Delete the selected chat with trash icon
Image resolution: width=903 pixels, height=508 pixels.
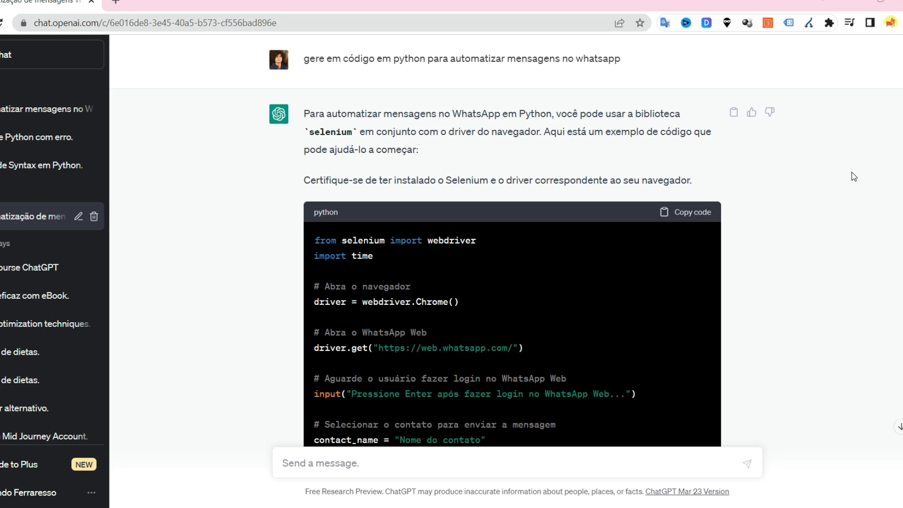coord(94,216)
